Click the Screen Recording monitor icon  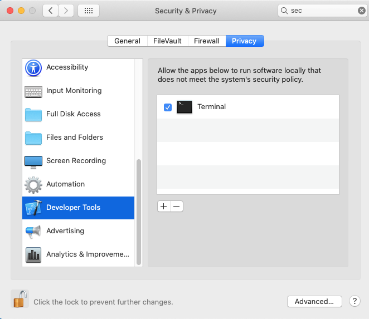33,162
